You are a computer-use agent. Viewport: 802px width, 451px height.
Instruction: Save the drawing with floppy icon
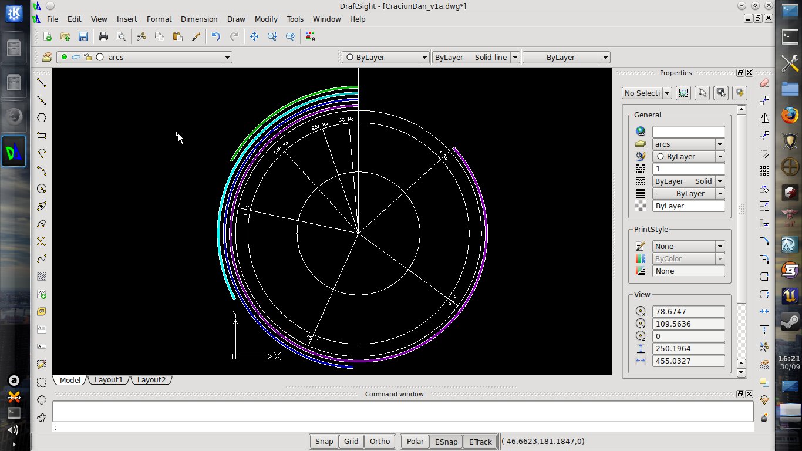coord(83,36)
